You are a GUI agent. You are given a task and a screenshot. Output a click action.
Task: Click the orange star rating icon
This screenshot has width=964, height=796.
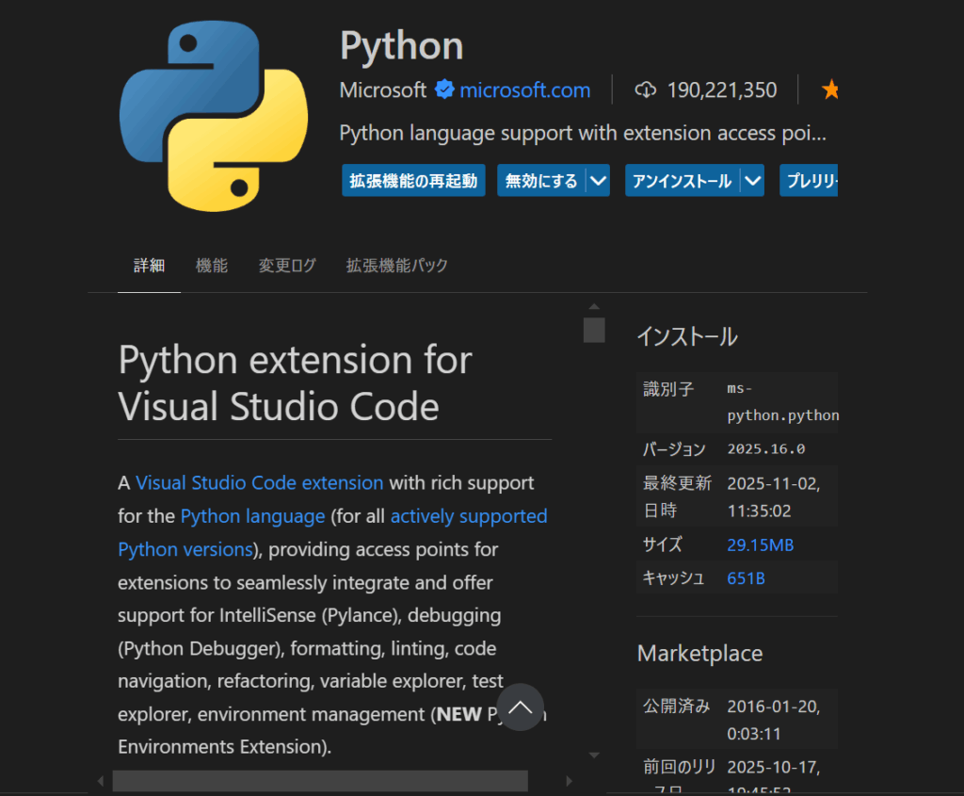click(x=830, y=90)
